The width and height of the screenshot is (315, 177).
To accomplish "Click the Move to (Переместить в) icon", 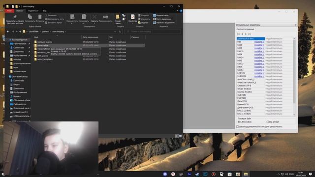I will (72, 17).
